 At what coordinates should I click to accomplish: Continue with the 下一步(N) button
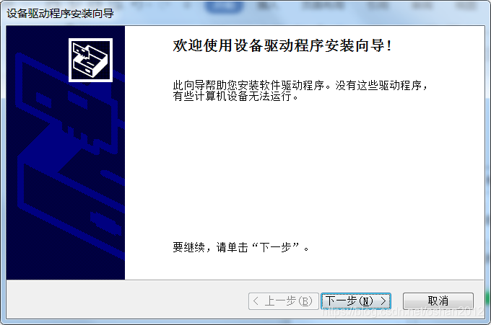coord(356,301)
